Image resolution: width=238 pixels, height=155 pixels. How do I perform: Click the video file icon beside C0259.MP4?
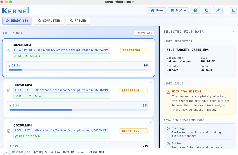click(9, 131)
